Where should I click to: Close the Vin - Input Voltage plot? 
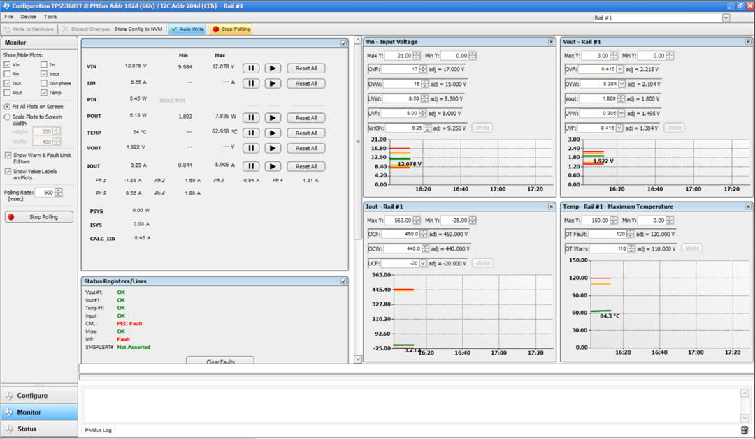(x=551, y=42)
